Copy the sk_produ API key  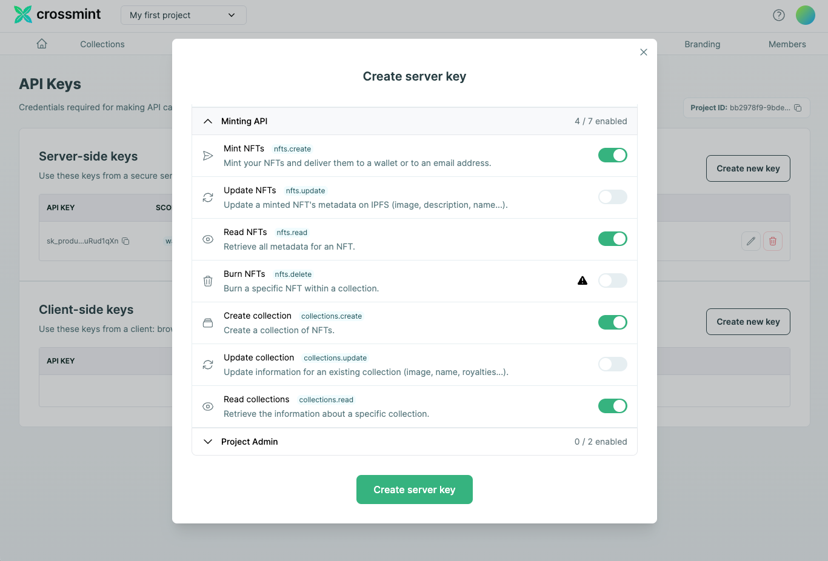point(125,241)
